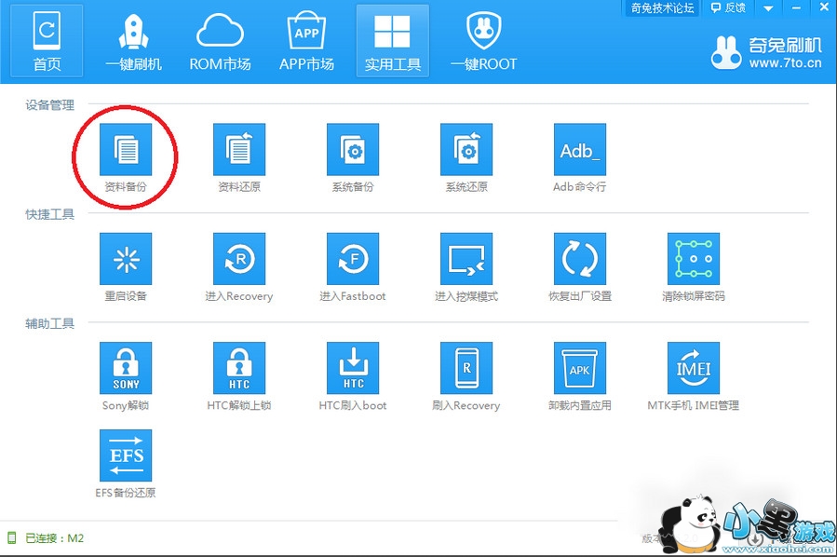Click the 恢复出厂设置 factory reset icon

pyautogui.click(x=580, y=258)
